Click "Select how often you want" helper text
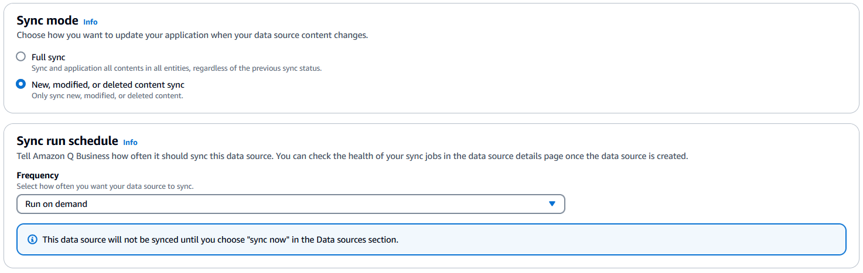The width and height of the screenshot is (863, 273). pos(105,186)
